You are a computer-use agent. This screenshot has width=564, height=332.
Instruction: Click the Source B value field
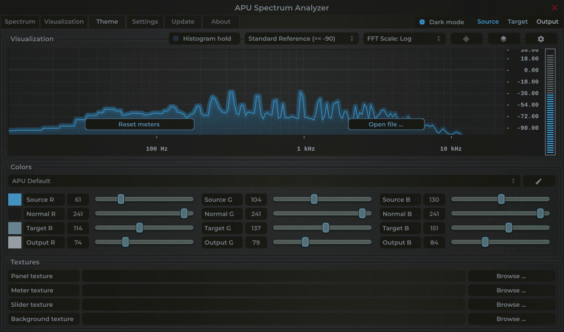[x=434, y=200]
